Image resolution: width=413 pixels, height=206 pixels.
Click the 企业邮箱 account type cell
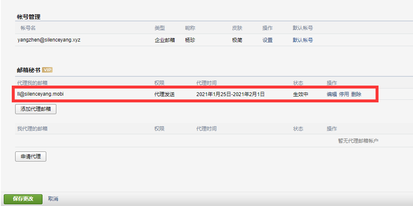pyautogui.click(x=164, y=40)
